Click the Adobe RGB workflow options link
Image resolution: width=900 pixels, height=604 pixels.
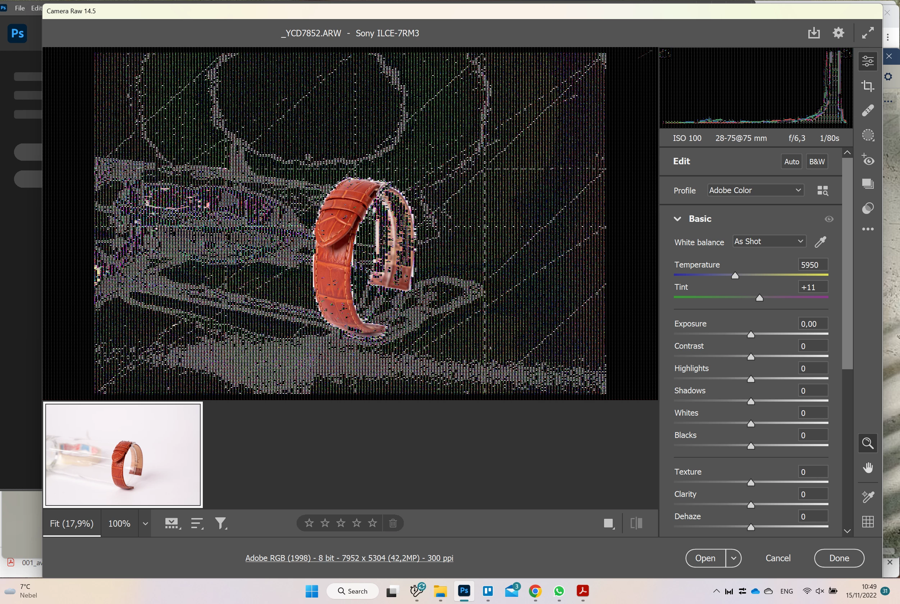click(x=349, y=558)
